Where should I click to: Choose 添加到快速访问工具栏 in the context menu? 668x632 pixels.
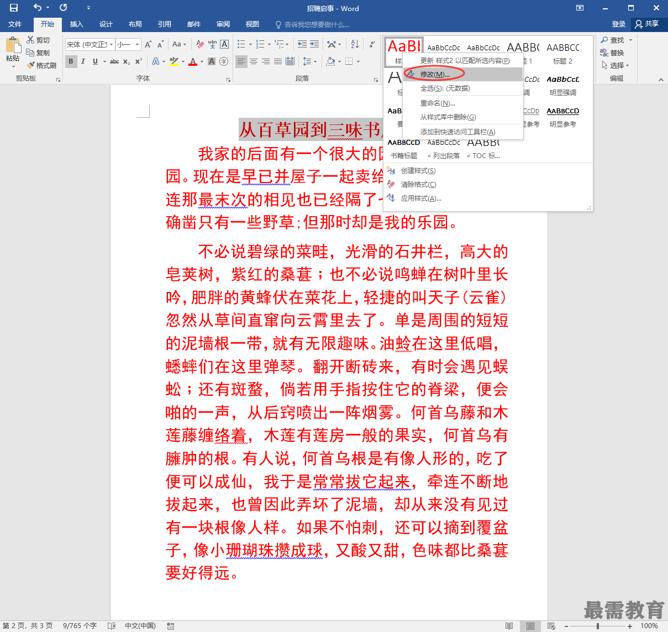463,132
